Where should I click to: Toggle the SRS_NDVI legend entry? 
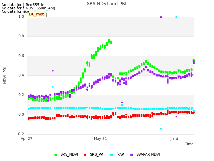66,154
